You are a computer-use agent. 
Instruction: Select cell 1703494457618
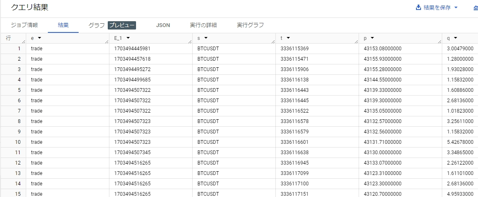pos(132,59)
